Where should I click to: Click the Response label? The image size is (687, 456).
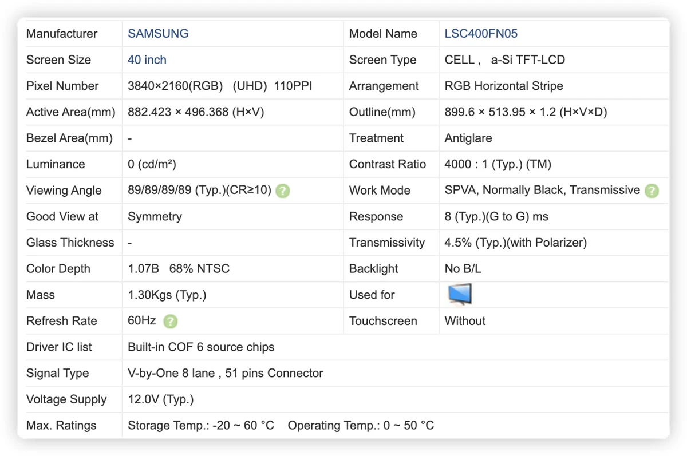(x=376, y=216)
